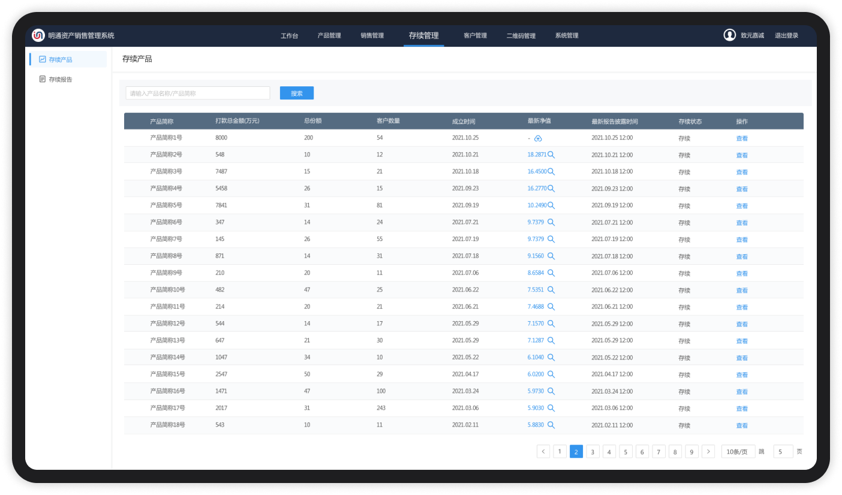Go to previous page using left arrow
The height and width of the screenshot is (495, 842).
click(x=543, y=452)
